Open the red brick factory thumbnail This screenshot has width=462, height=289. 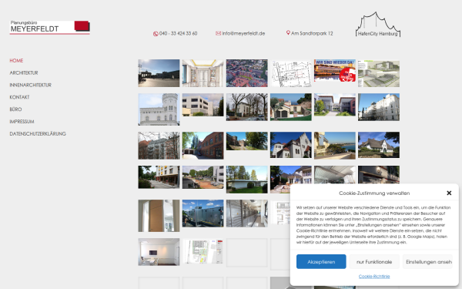pos(203,146)
